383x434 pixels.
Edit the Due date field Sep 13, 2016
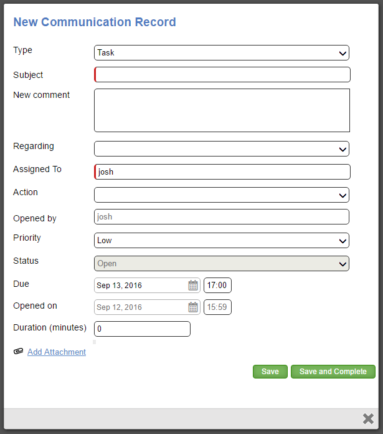click(140, 286)
